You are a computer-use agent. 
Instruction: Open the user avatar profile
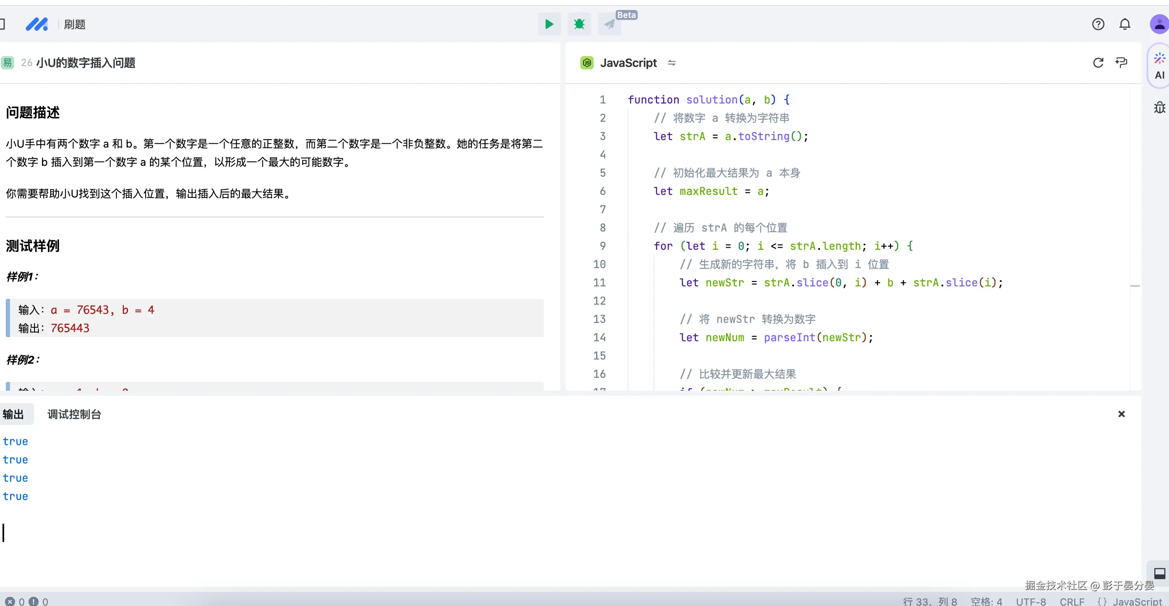[x=1159, y=24]
